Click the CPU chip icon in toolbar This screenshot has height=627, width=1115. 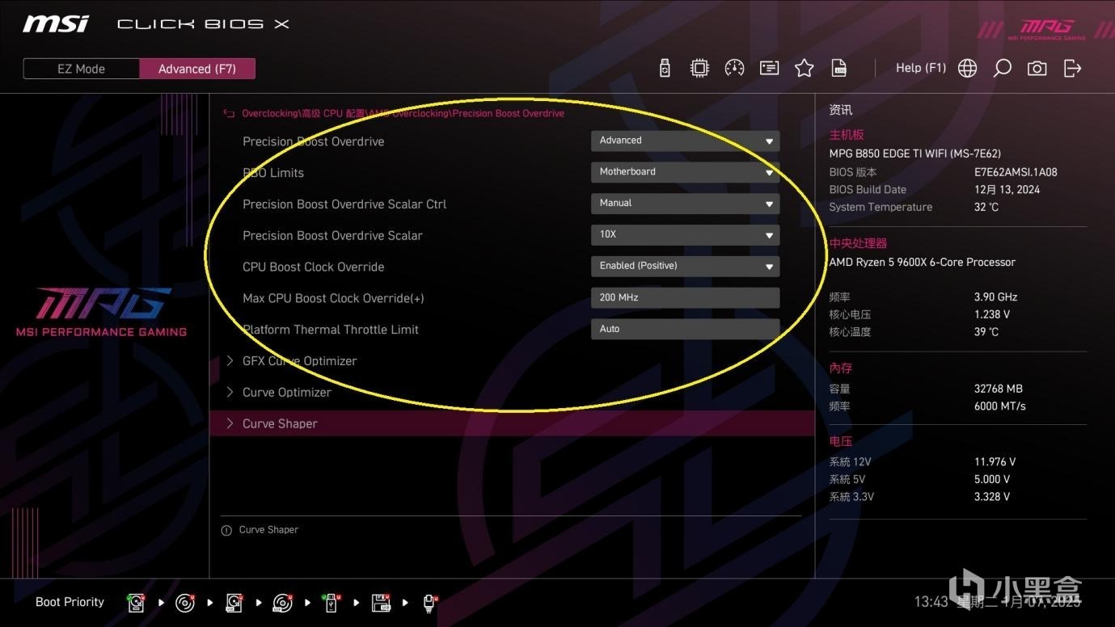tap(699, 69)
